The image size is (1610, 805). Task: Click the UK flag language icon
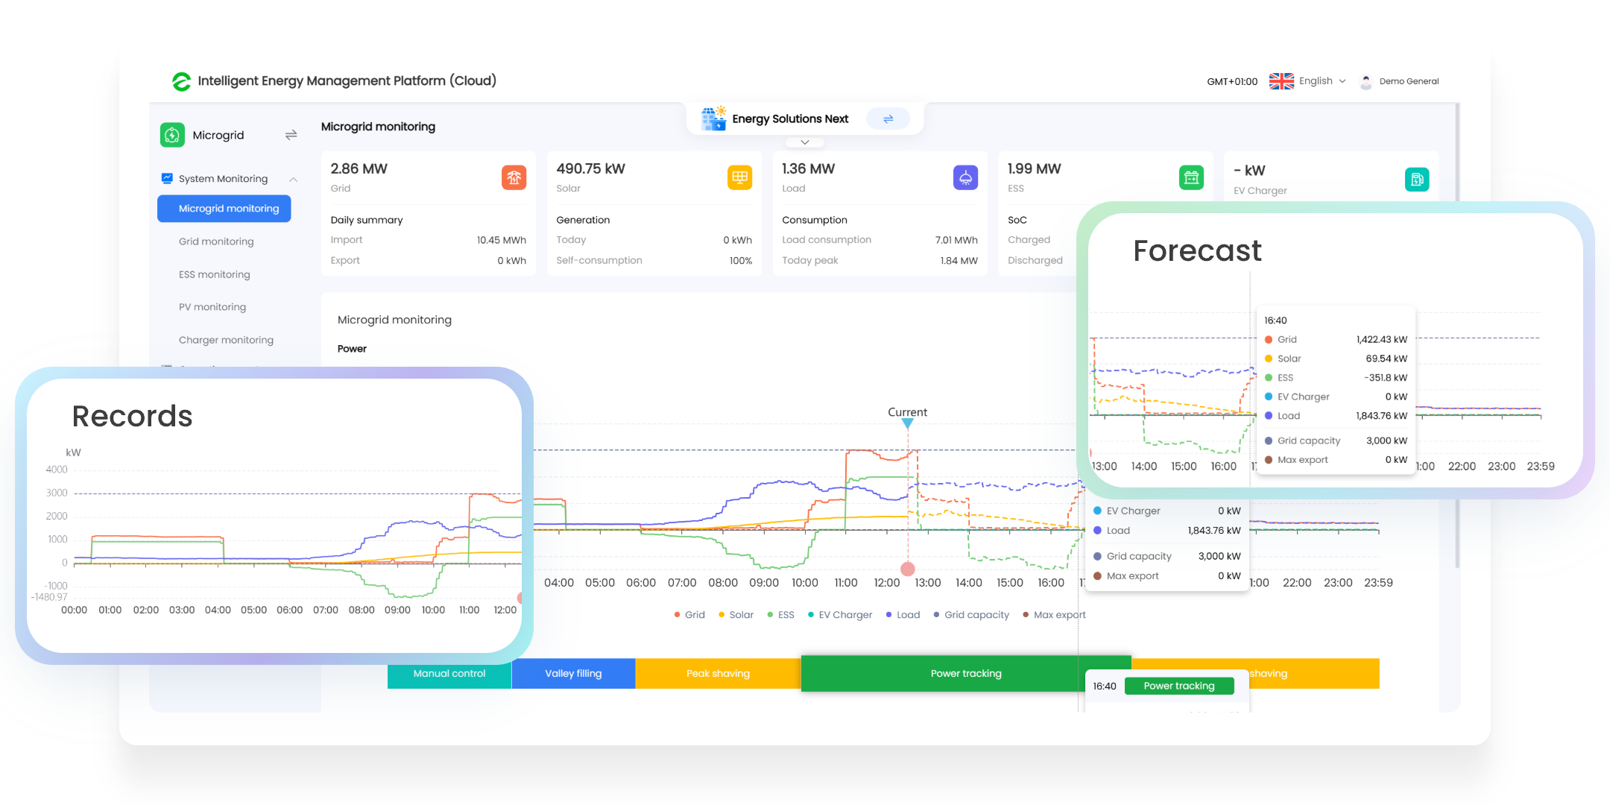click(1281, 81)
